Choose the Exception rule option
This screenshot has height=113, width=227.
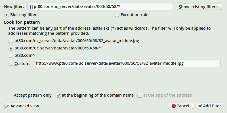click(117, 15)
